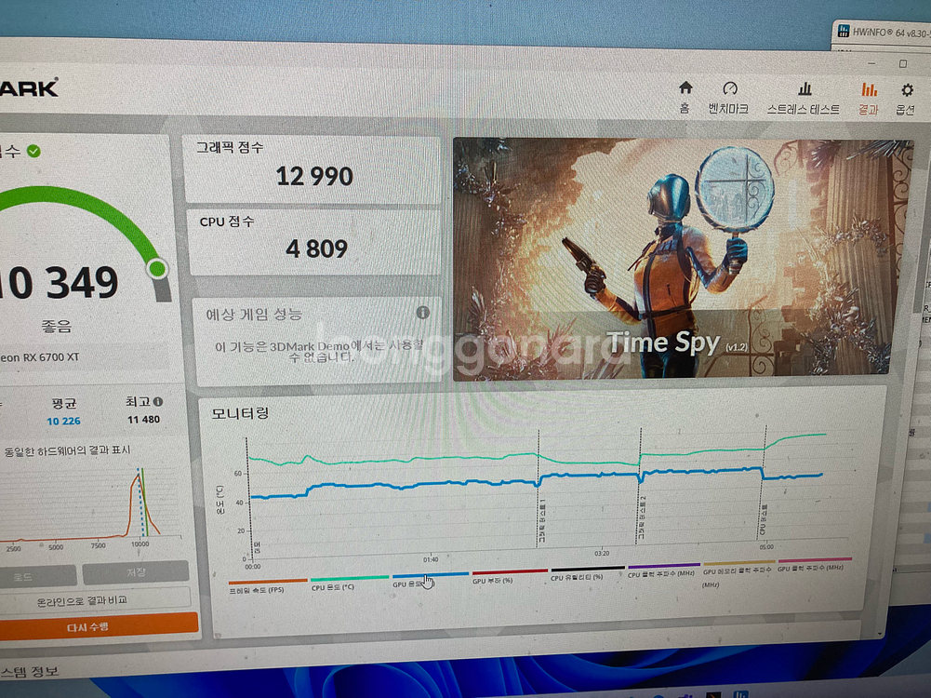Click the 저장 save button
Viewport: 931px width, 698px height.
(x=136, y=572)
